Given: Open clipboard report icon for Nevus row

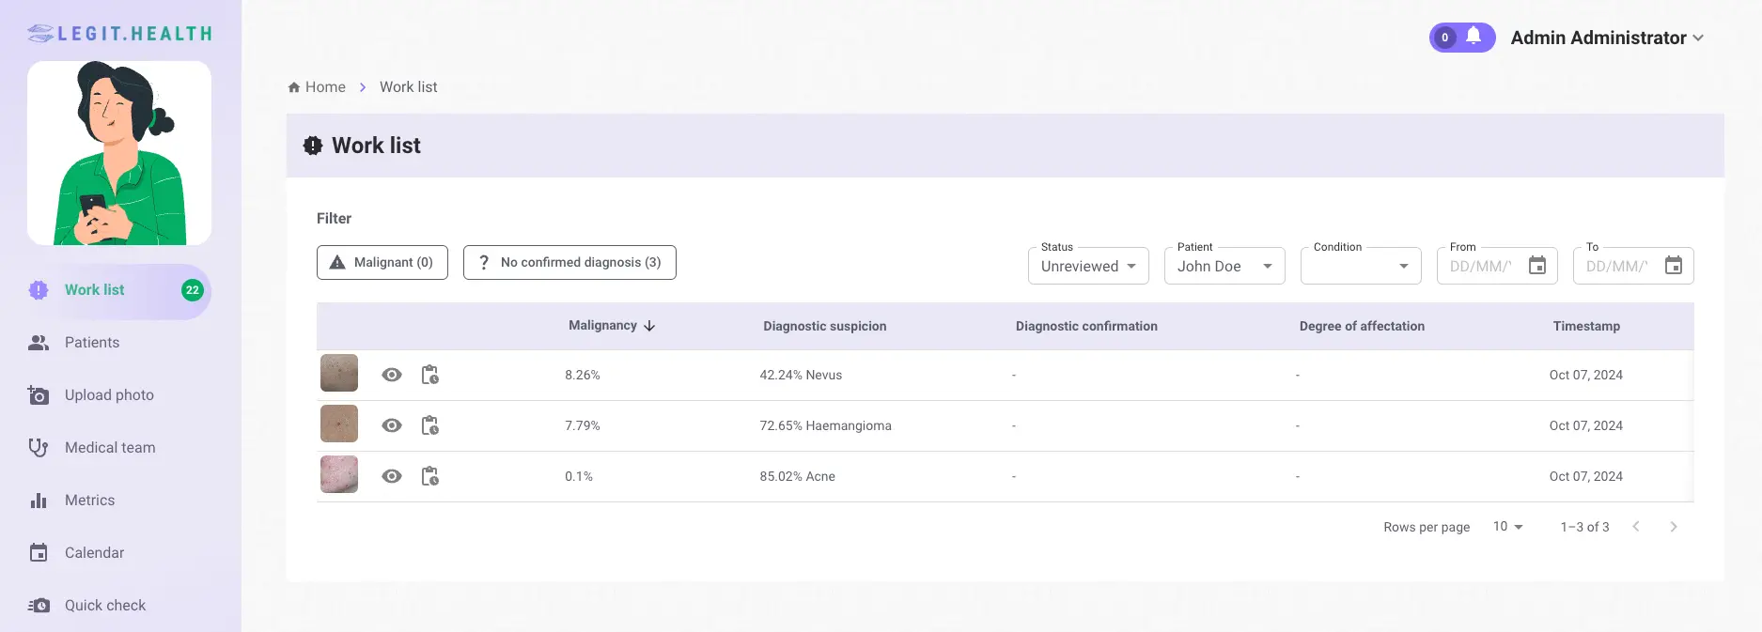Looking at the screenshot, I should click(429, 375).
